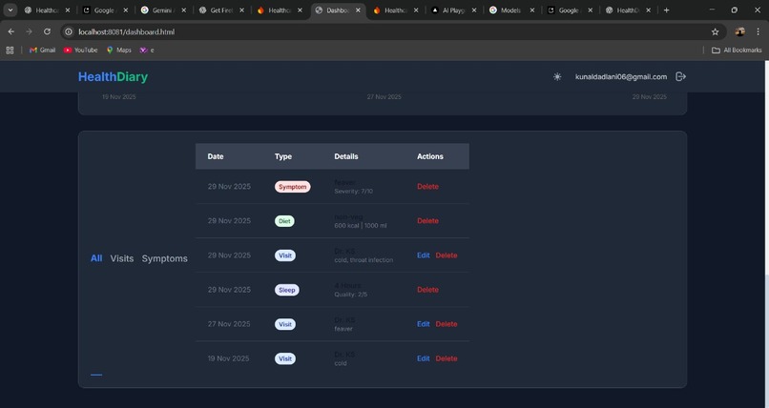Toggle the light/dark theme sun icon

[x=557, y=77]
